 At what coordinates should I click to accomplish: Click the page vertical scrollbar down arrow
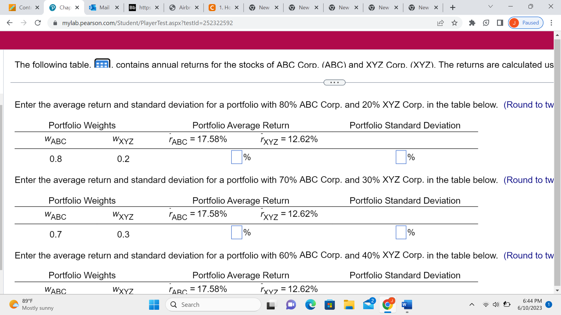point(557,290)
